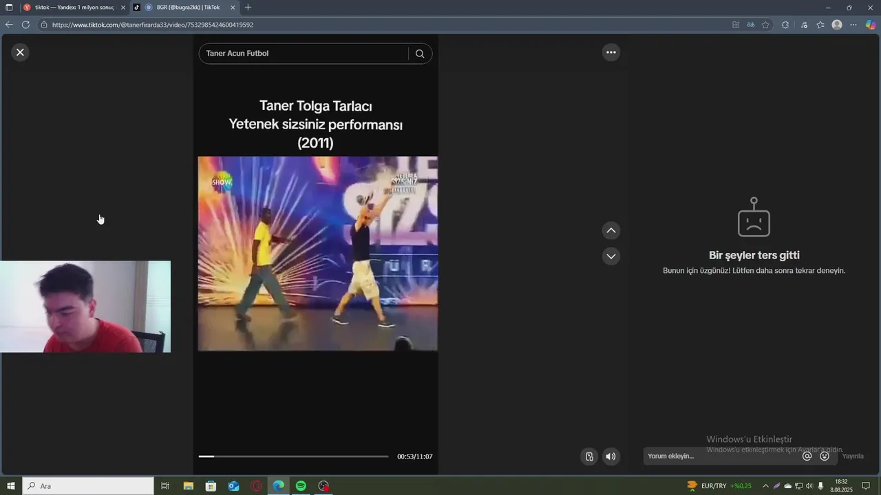Open Edge settings and more menu

click(853, 25)
